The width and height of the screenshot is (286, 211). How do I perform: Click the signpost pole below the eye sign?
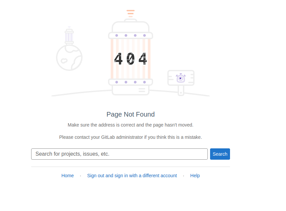(181, 91)
